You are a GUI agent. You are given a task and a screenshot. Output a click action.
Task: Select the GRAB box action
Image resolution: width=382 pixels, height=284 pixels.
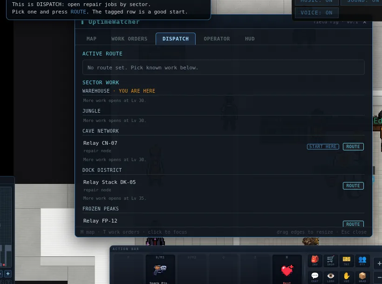[362, 277]
